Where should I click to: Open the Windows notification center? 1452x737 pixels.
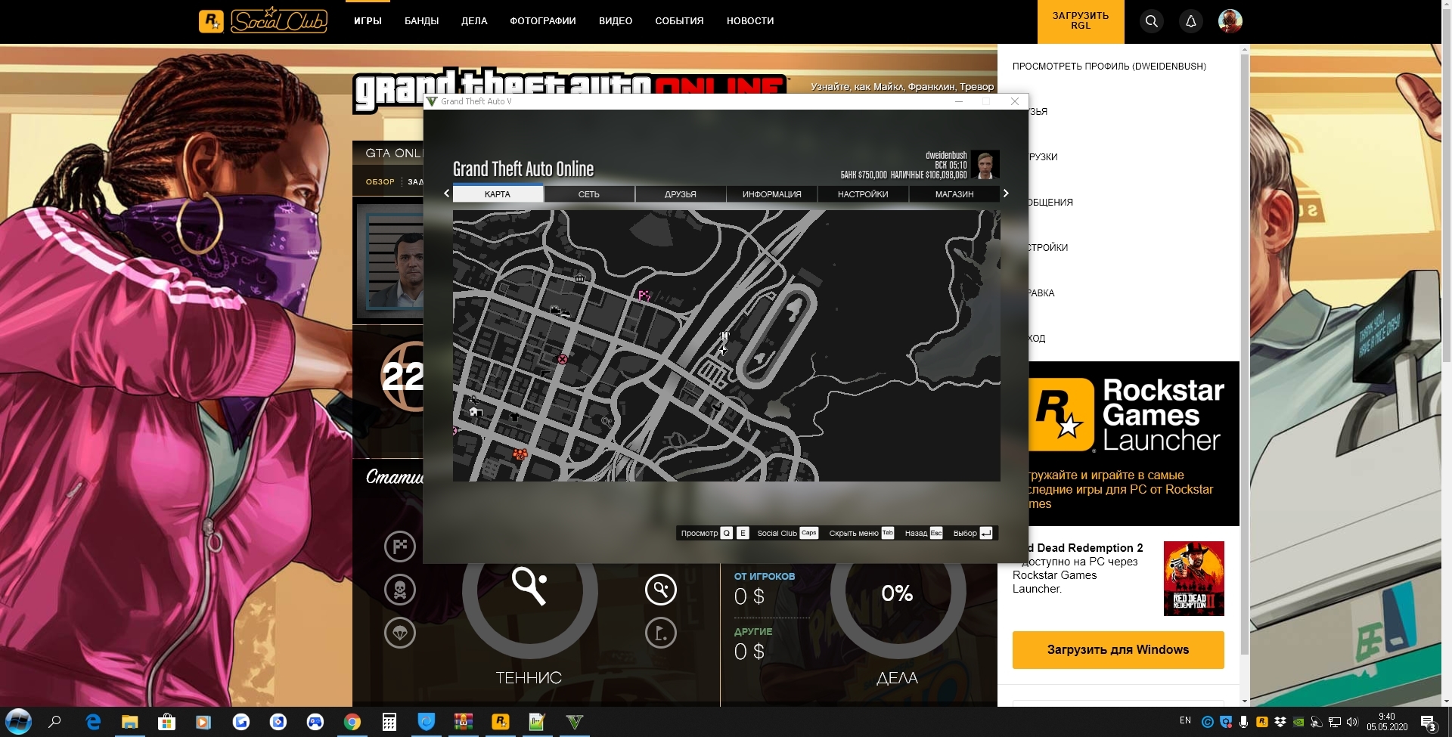pos(1429,723)
